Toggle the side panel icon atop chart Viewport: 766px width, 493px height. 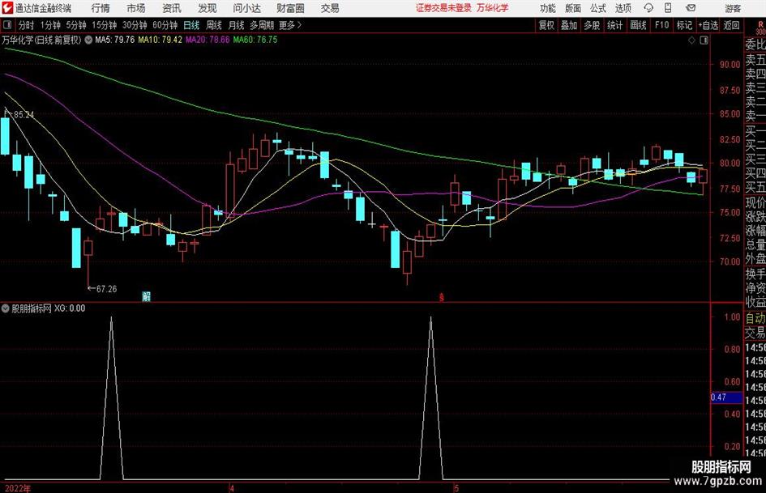pyautogui.click(x=704, y=40)
